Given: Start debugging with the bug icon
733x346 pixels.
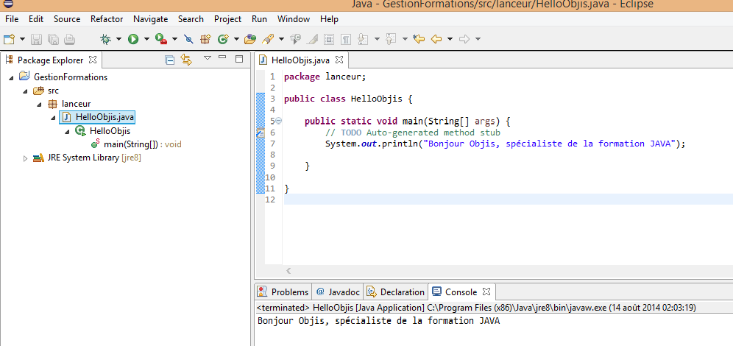Looking at the screenshot, I should 106,39.
